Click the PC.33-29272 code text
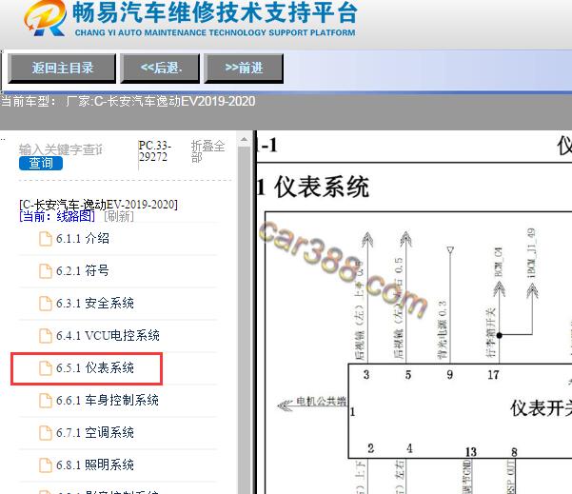This screenshot has width=572, height=494. [155, 151]
